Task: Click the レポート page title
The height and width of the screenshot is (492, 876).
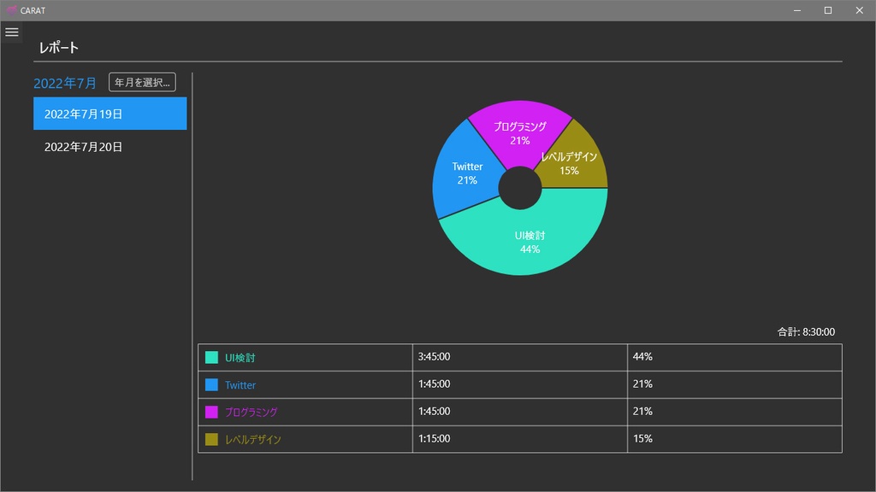Action: coord(59,48)
